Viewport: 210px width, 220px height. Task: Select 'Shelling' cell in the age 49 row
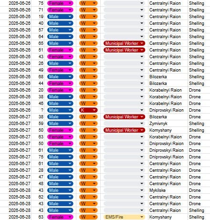(x=199, y=70)
